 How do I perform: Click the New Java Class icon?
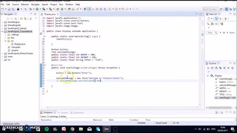pyautogui.click(x=62, y=9)
